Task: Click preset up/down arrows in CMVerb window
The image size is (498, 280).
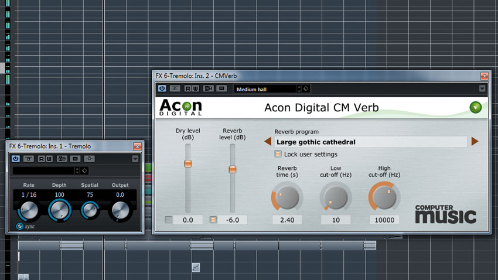Action: click(x=299, y=89)
